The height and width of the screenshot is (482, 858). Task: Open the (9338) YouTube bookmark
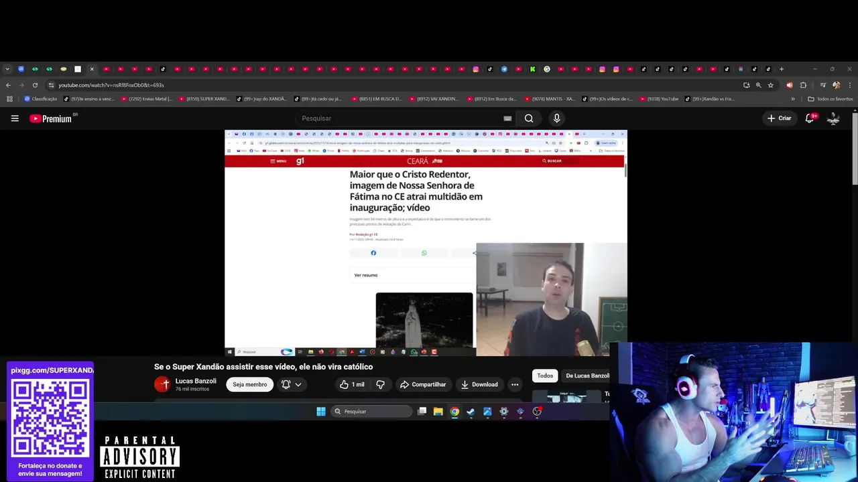pos(659,99)
